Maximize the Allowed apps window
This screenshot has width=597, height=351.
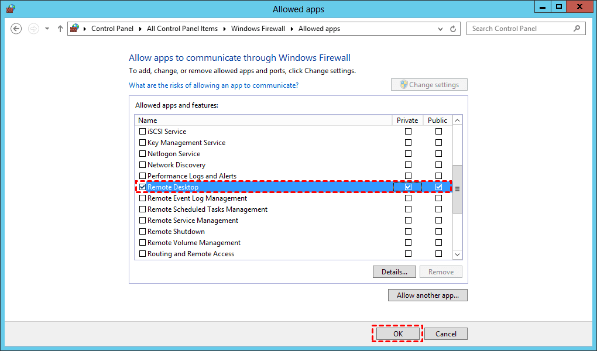tap(558, 6)
